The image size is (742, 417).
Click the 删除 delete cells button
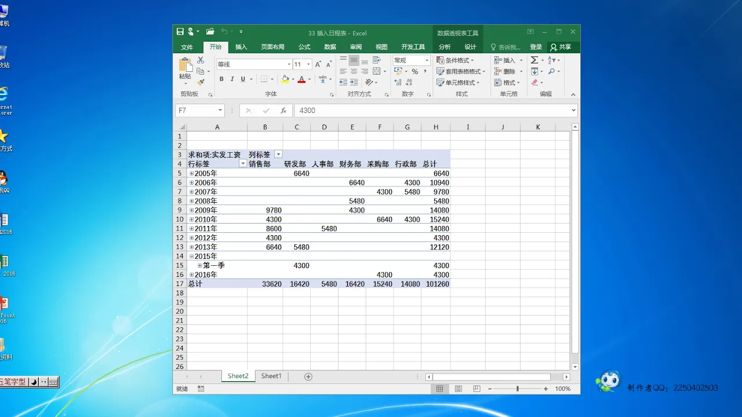[x=504, y=71]
